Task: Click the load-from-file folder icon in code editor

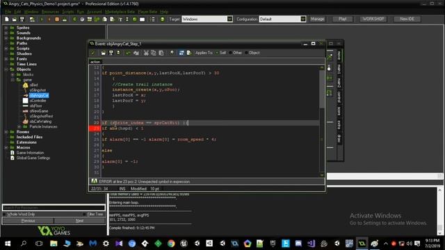Action: pos(103,53)
